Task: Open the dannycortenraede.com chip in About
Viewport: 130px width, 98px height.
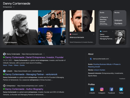Action: (x=99, y=59)
